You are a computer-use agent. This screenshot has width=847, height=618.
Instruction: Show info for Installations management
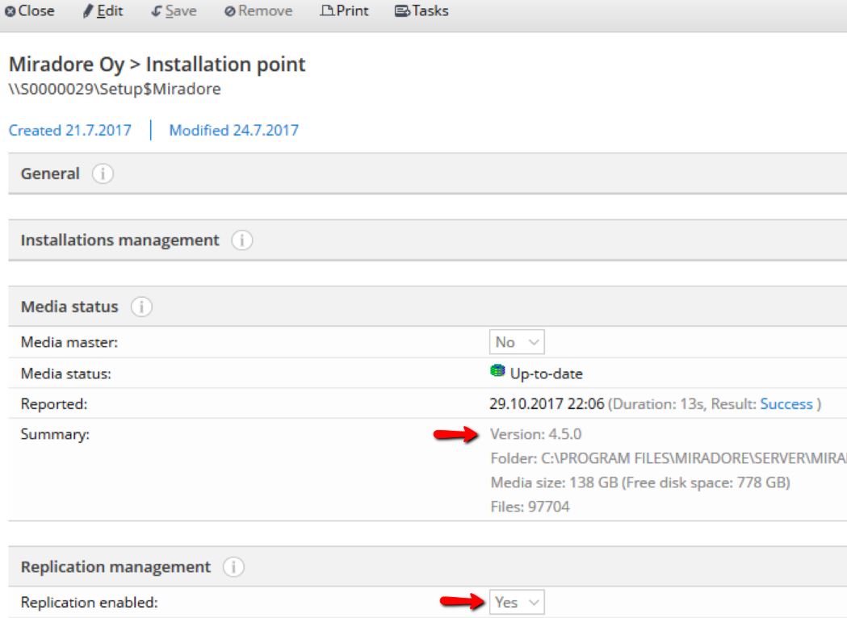(x=242, y=240)
